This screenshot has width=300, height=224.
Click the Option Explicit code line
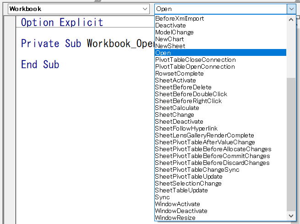62,22
